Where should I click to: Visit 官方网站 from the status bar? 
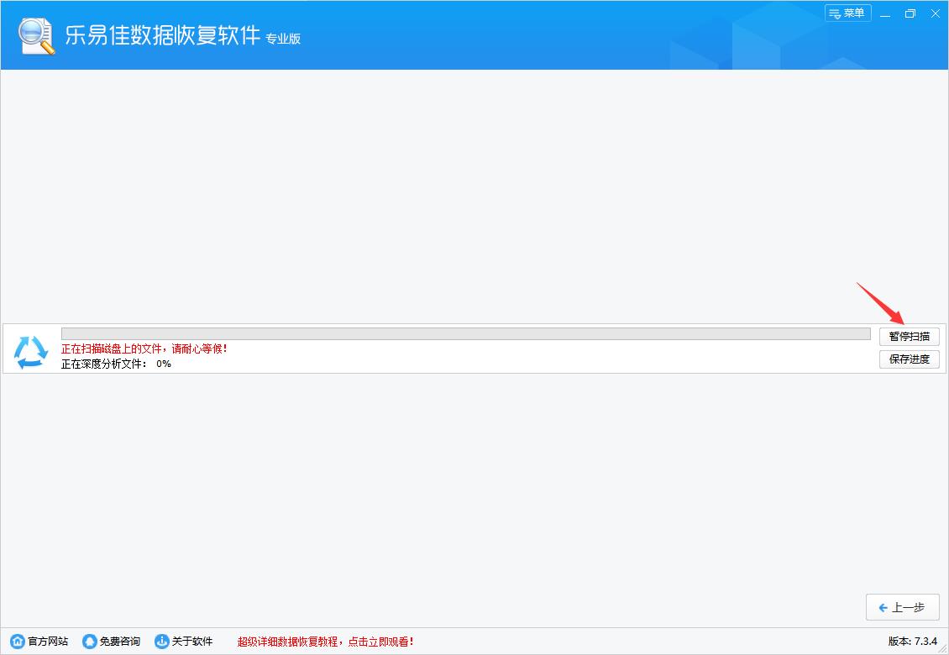[x=39, y=640]
